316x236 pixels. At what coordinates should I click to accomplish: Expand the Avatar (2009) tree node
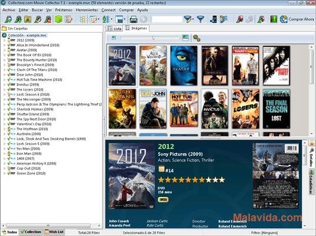click(5, 50)
